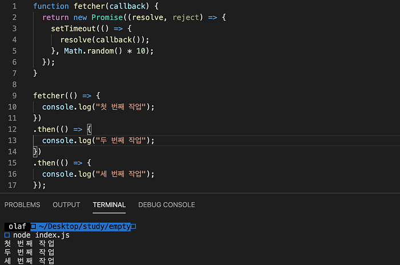This screenshot has width=400, height=265.
Task: Open the OUTPUT panel tab
Action: click(x=66, y=205)
